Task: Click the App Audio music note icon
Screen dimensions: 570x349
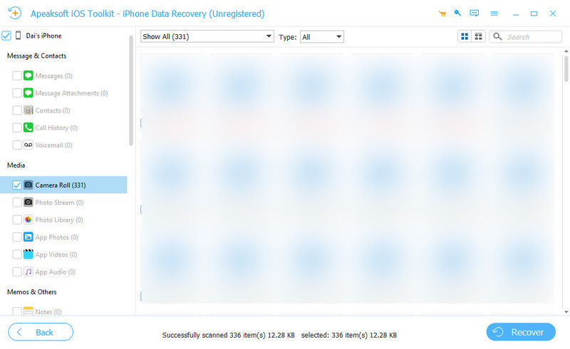Action: (x=28, y=272)
